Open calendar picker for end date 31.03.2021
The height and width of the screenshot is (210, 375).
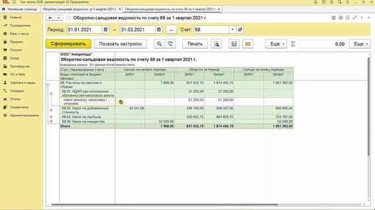click(x=159, y=30)
